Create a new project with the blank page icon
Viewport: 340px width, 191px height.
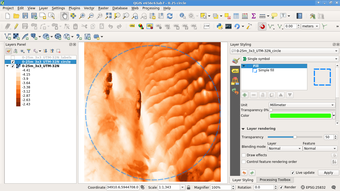pyautogui.click(x=8, y=16)
